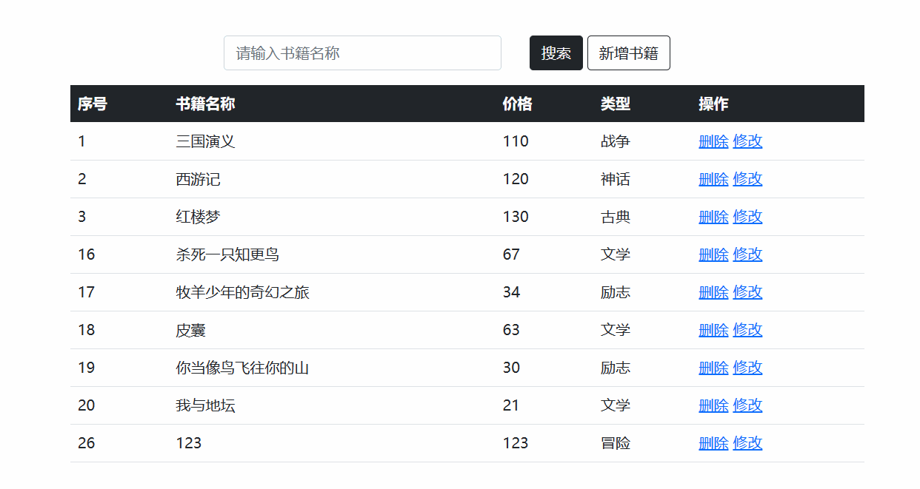The height and width of the screenshot is (489, 920).
Task: Select the book title 三国演义
Action: coord(205,141)
